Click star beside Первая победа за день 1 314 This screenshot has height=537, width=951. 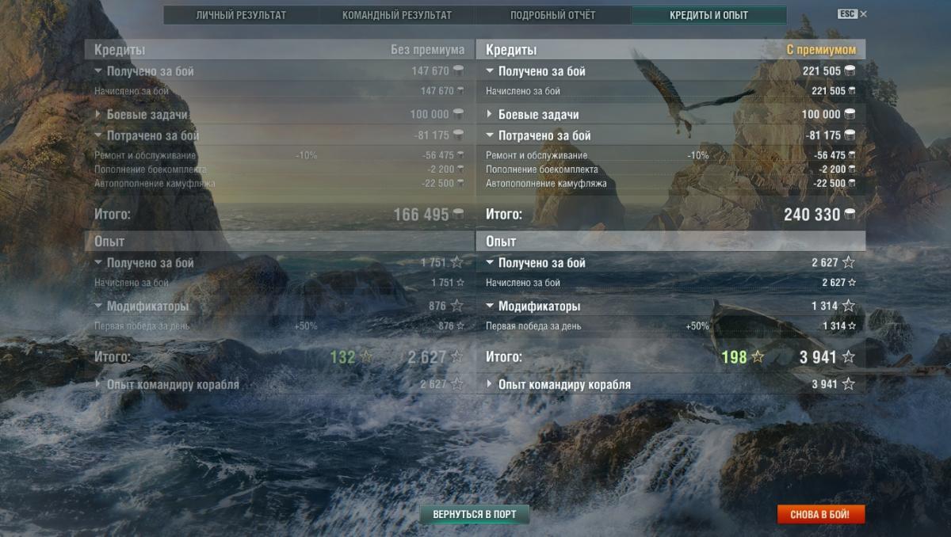tap(852, 326)
